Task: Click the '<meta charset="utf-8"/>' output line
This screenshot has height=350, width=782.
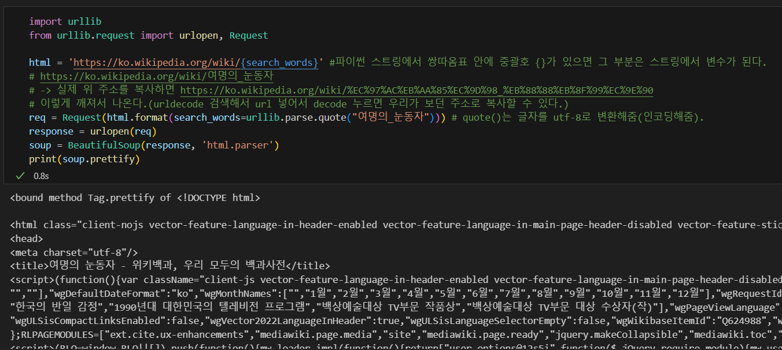Action: click(x=74, y=252)
